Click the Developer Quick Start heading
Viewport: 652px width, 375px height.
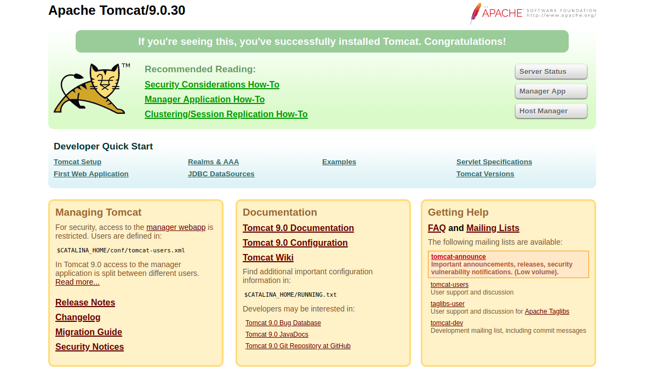(x=103, y=147)
